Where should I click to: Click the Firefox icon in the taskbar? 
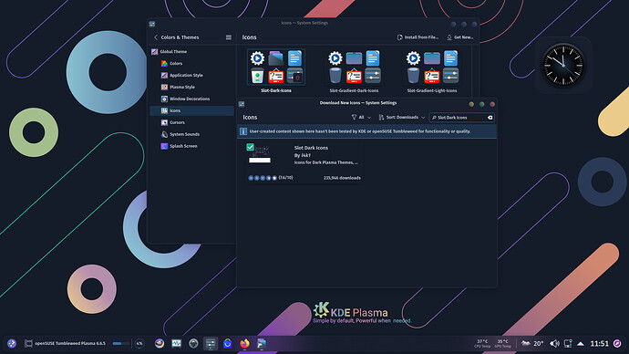244,344
